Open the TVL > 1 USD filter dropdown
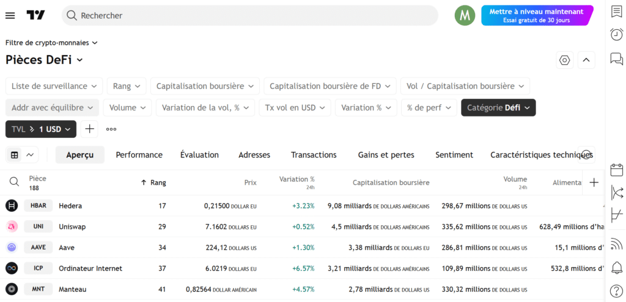Viewport: 626px width, 302px height. tap(41, 129)
